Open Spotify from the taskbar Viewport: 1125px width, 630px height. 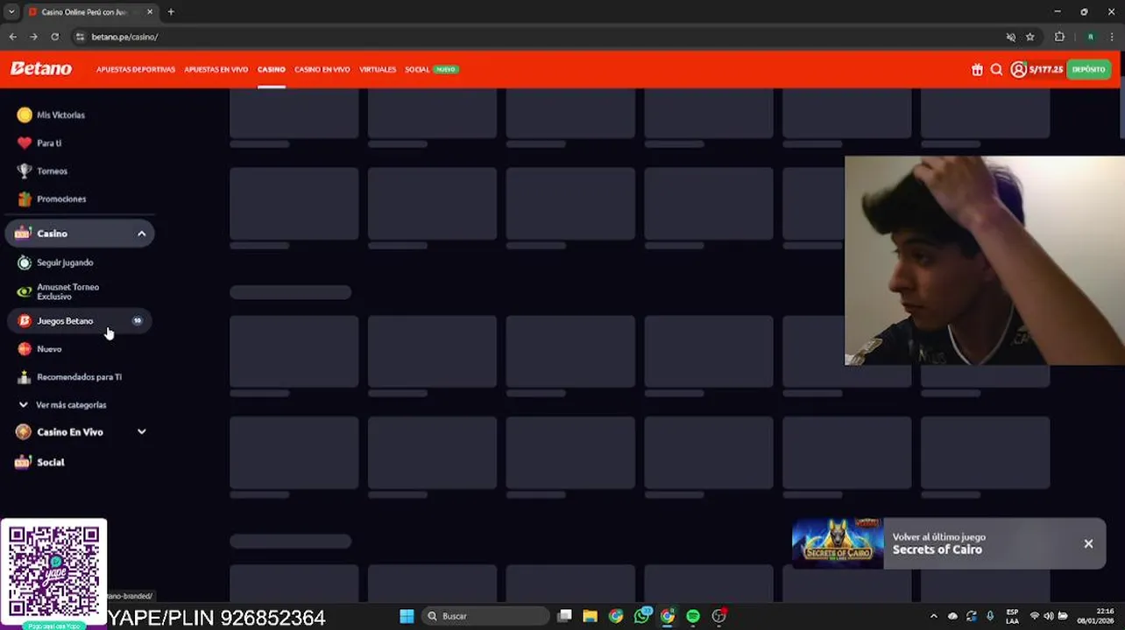[693, 616]
